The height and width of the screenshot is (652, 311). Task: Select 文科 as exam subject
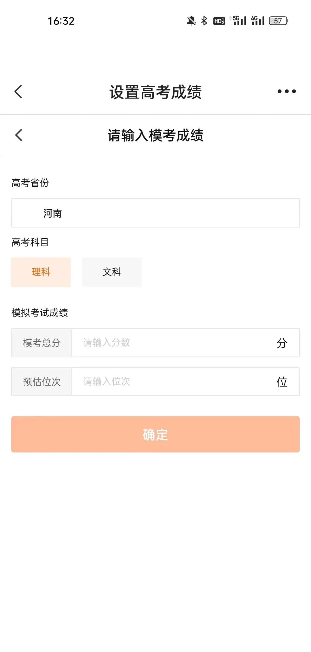click(x=112, y=272)
